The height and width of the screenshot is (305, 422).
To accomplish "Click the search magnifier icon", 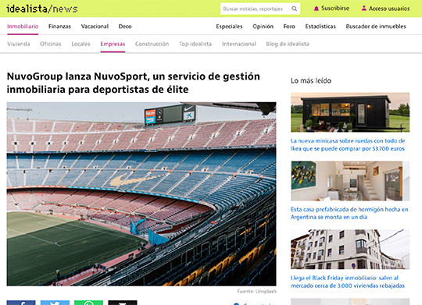I will pos(294,9).
